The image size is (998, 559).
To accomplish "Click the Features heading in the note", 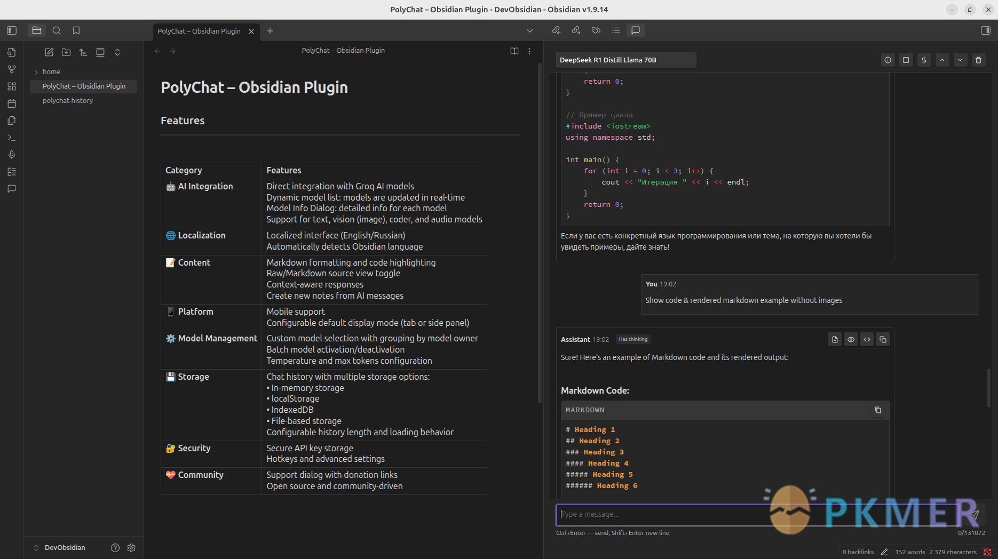I will tap(183, 121).
